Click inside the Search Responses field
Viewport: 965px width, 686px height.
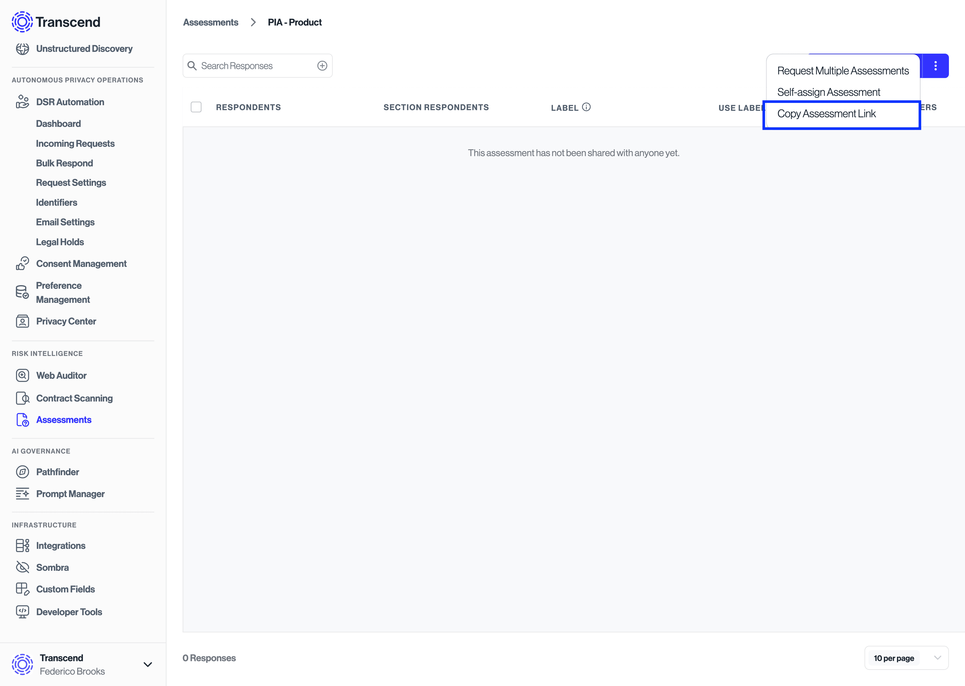(x=249, y=66)
